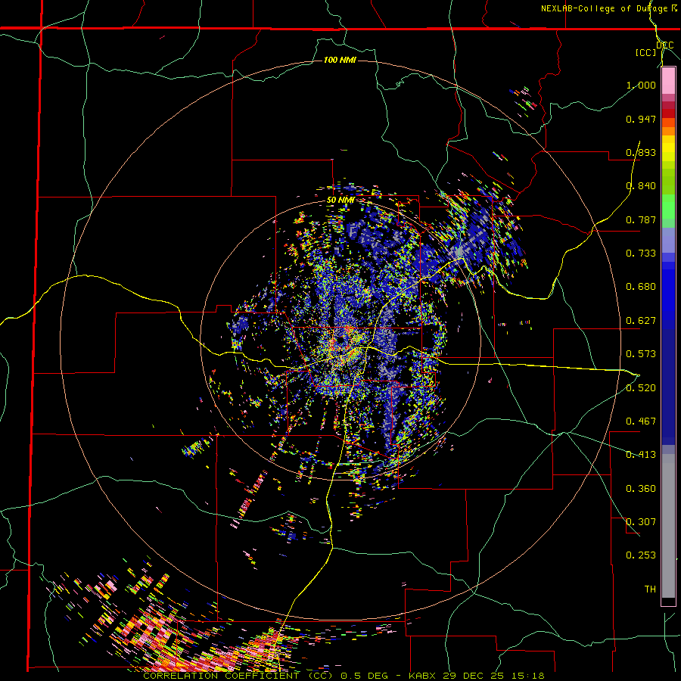Image resolution: width=681 pixels, height=681 pixels.
Task: Click the 0.573 color scale label
Action: click(x=641, y=354)
